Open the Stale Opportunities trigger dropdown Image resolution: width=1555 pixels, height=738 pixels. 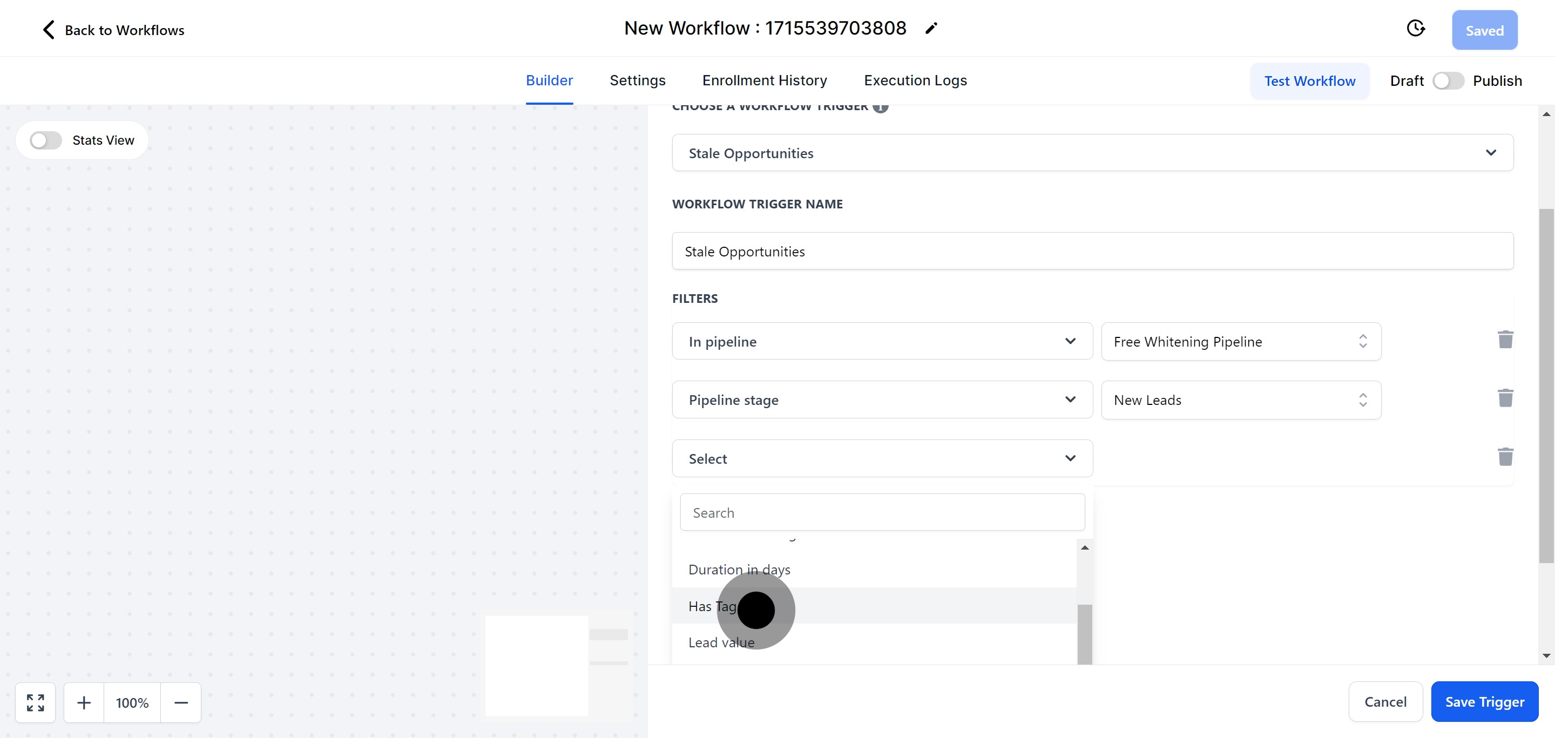click(1092, 153)
